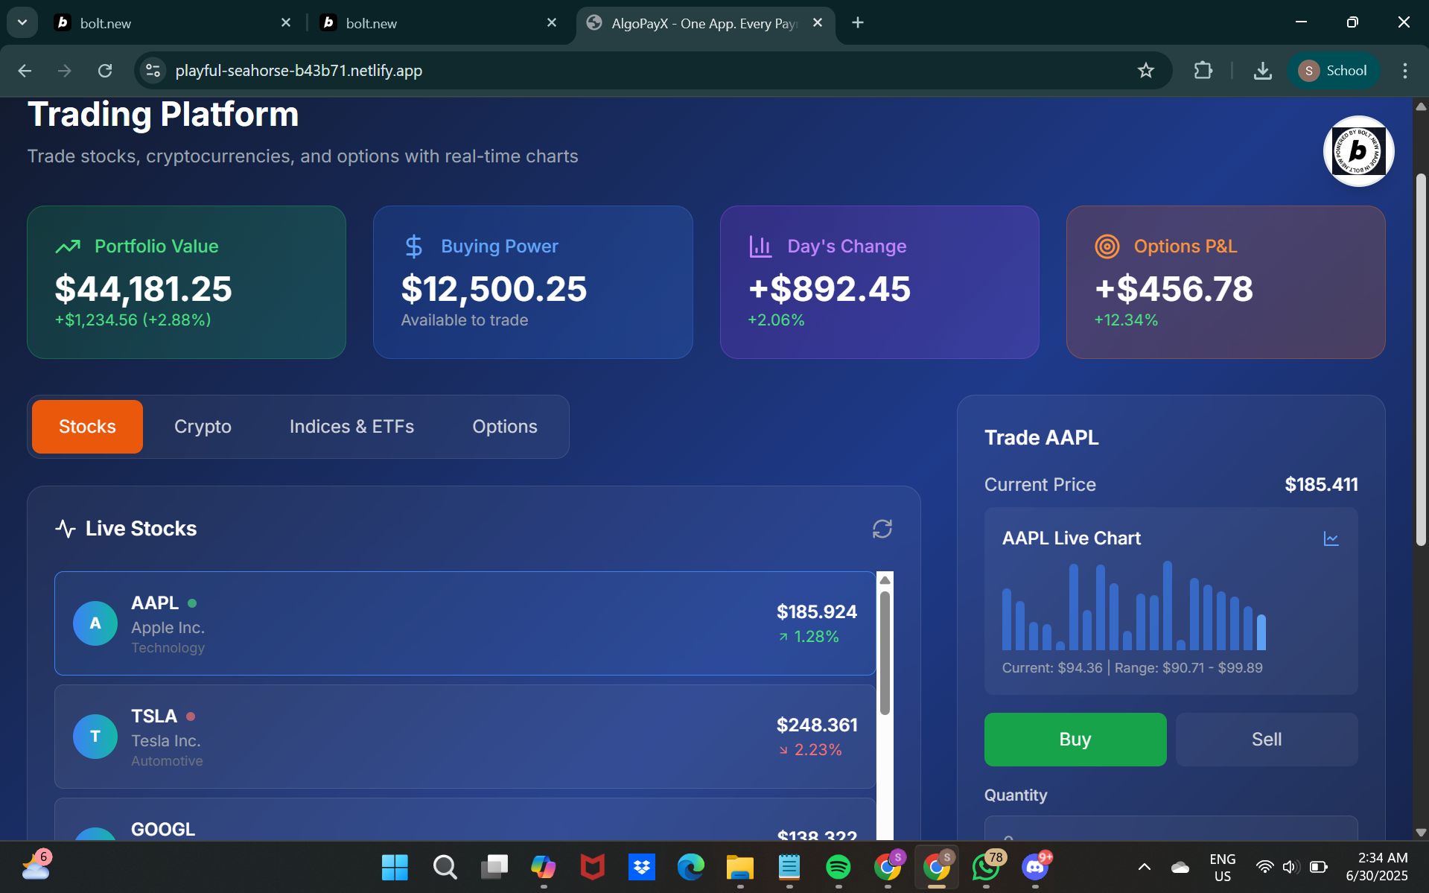Viewport: 1429px width, 893px height.
Task: Open the Windows Start menu
Action: pyautogui.click(x=395, y=867)
